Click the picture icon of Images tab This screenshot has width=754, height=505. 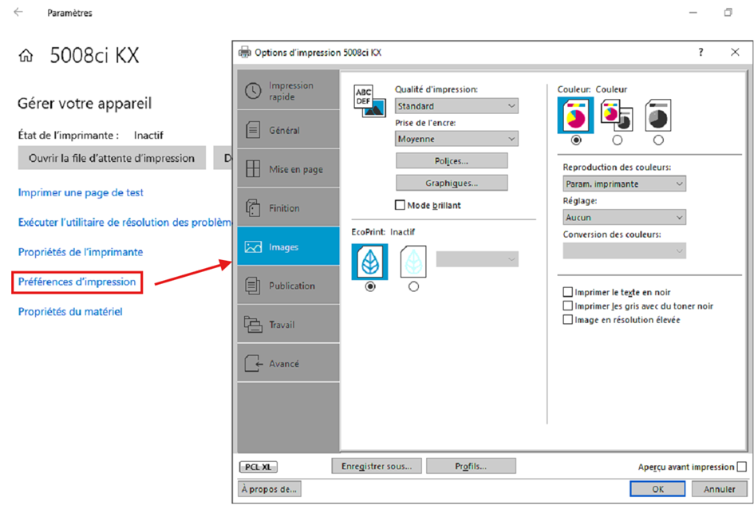254,247
